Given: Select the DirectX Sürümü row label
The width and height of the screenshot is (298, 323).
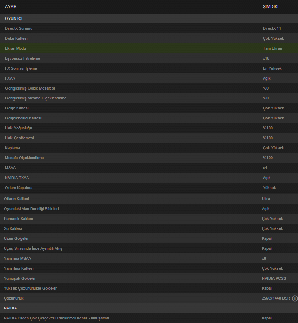Looking at the screenshot, I should pyautogui.click(x=18, y=28).
